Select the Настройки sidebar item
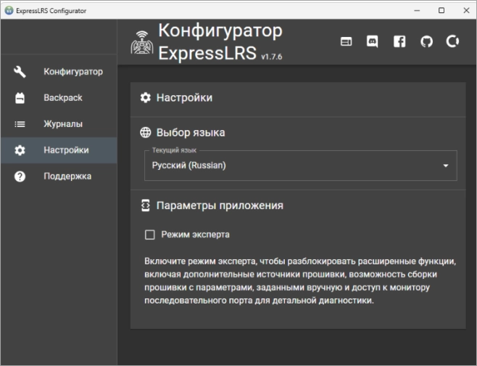The height and width of the screenshot is (366, 477). 59,150
